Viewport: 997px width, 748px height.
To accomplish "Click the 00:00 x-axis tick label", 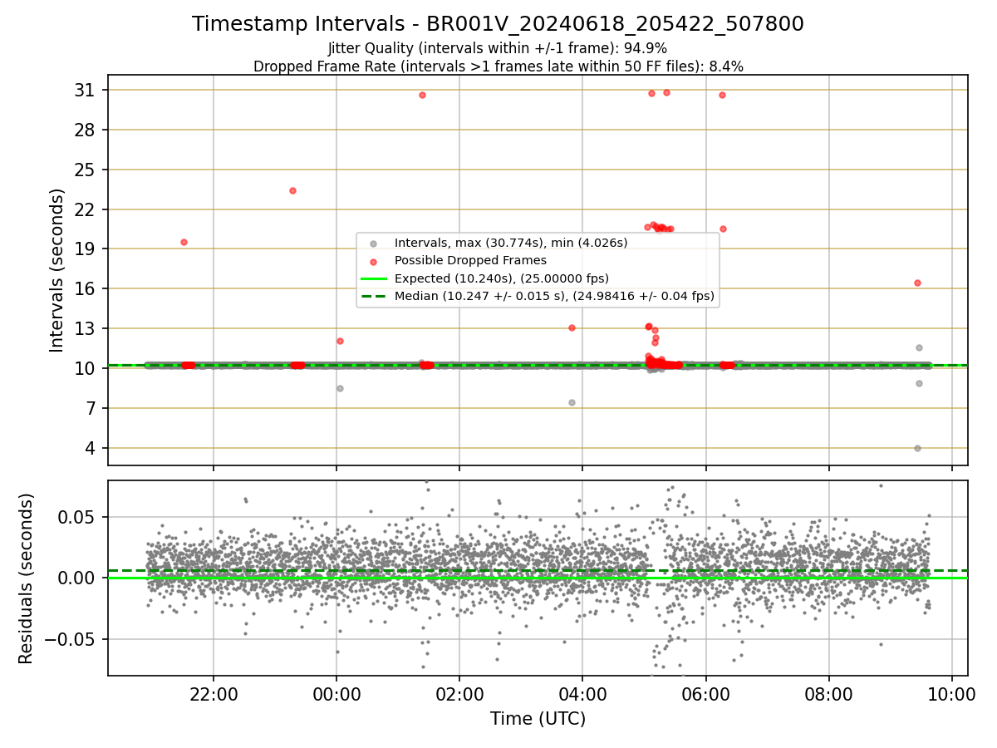I will pyautogui.click(x=336, y=693).
